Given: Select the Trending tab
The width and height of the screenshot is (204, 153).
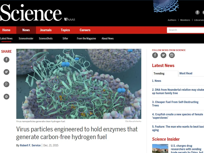Looking at the screenshot, I should (x=159, y=73).
